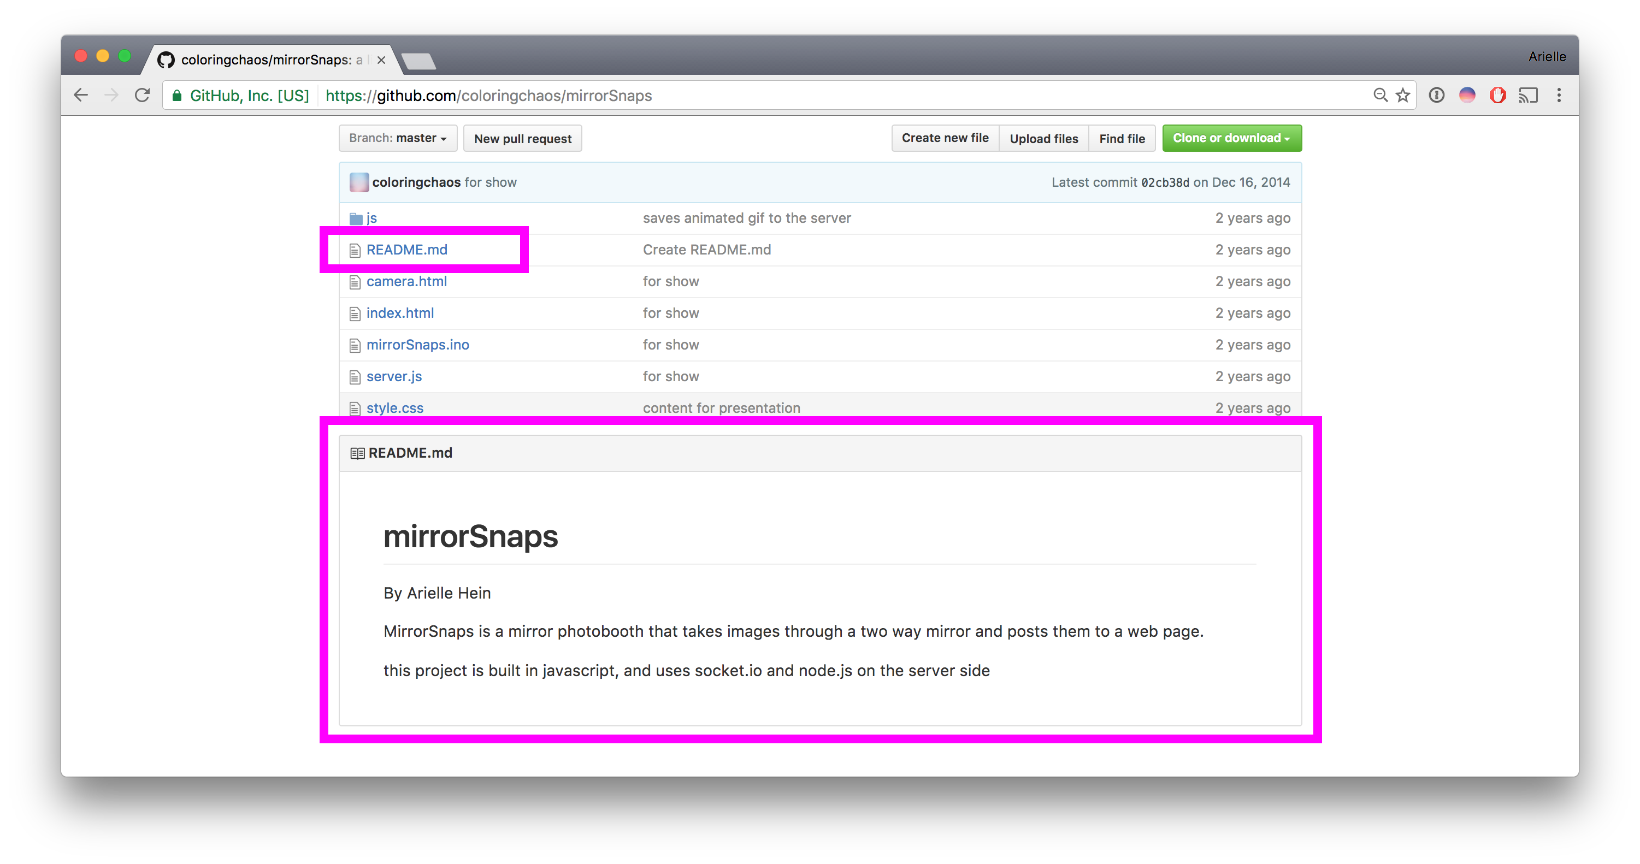Open the circular info extension icon
The image size is (1640, 864).
[1436, 96]
